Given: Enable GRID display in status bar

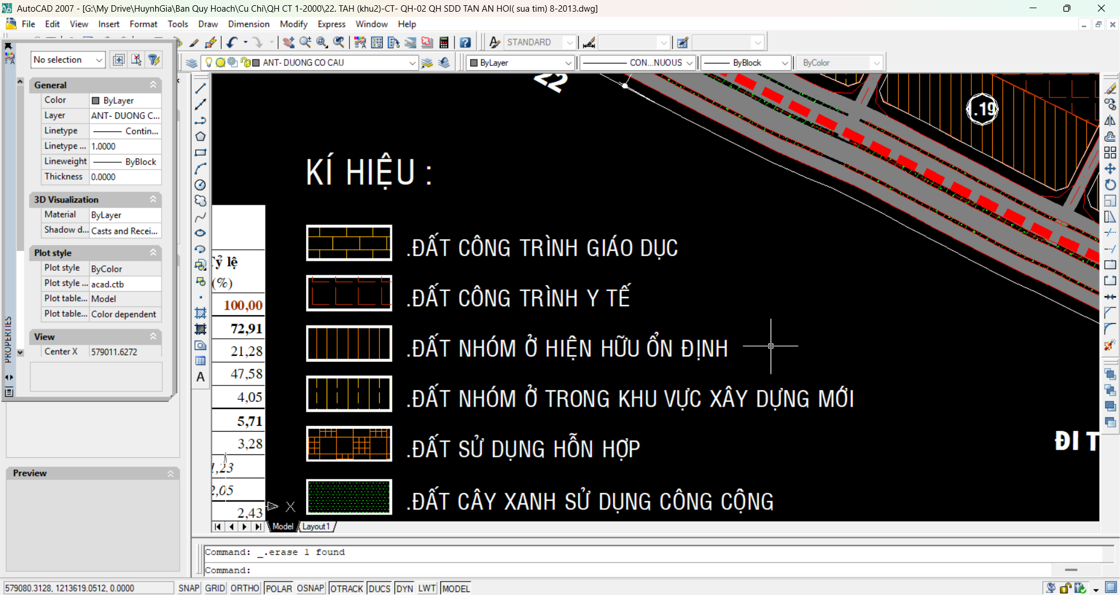Looking at the screenshot, I should 215,588.
